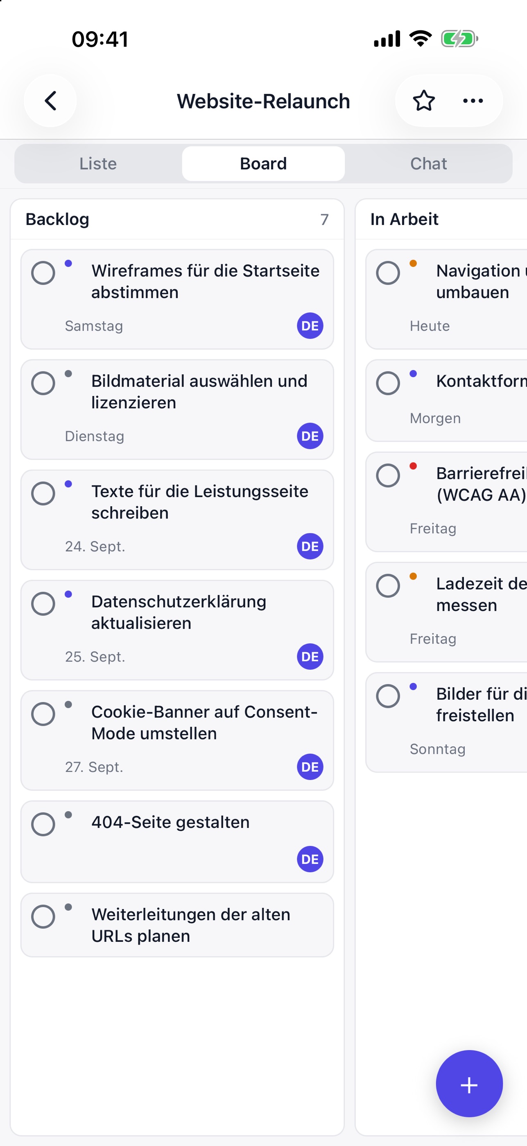Complete 'Texte für die Leistungsseite schreiben'
The height and width of the screenshot is (1146, 527).
(43, 493)
